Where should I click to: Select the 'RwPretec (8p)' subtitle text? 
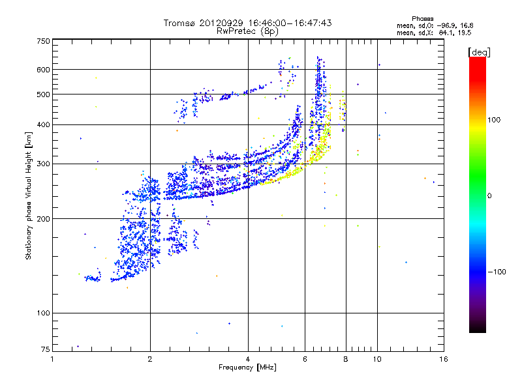(x=247, y=31)
